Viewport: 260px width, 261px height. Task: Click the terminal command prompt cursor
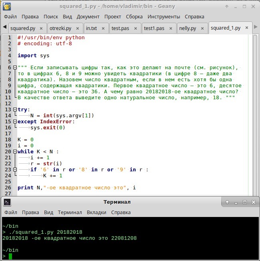10,256
